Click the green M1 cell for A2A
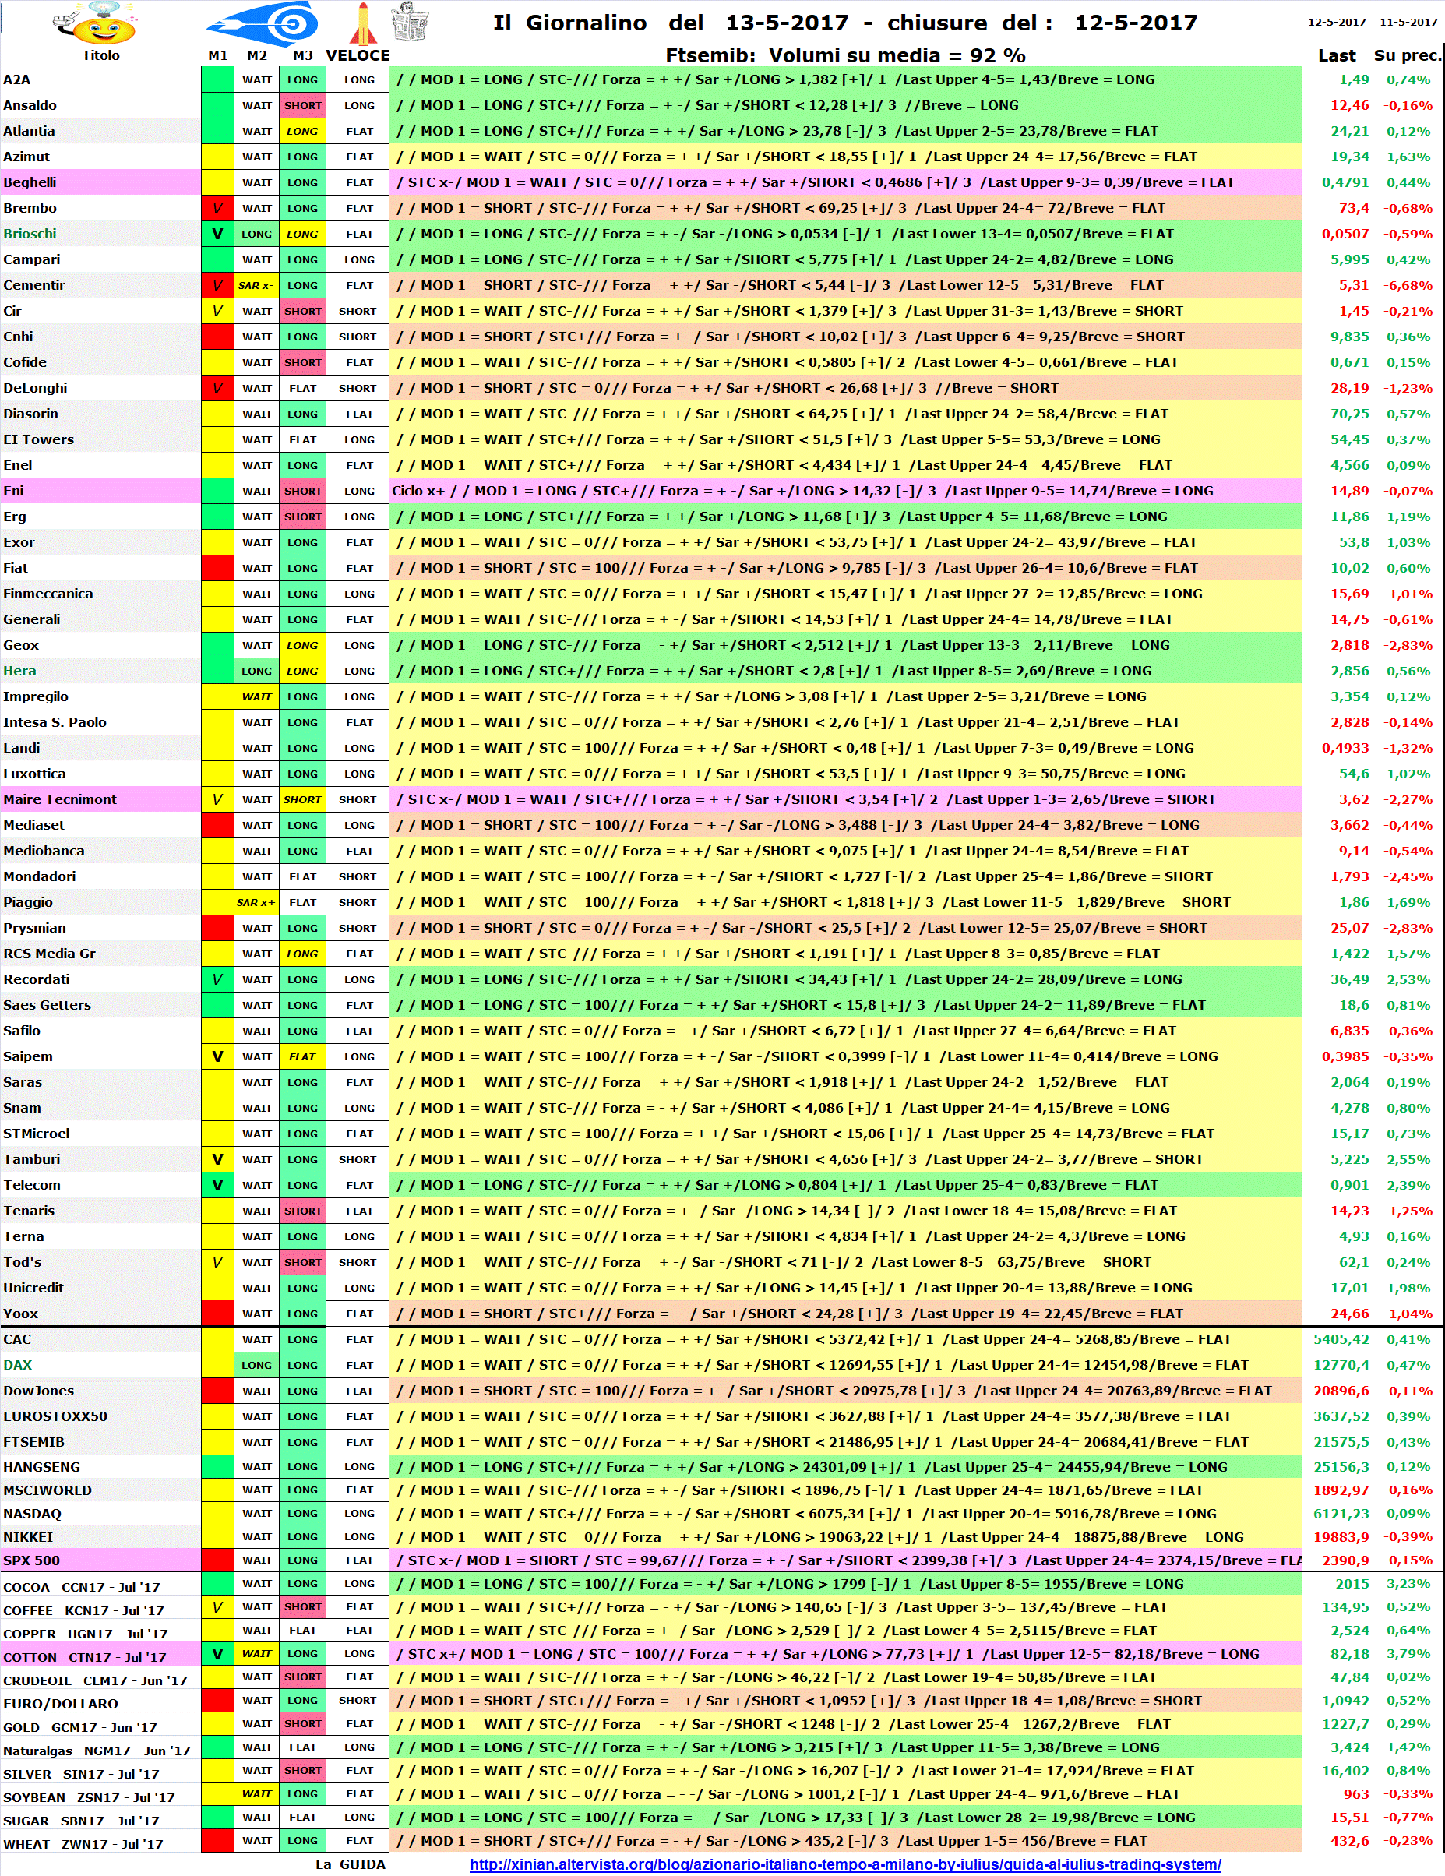 (217, 80)
